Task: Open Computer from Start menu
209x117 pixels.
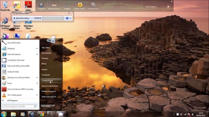Action: pos(46,75)
